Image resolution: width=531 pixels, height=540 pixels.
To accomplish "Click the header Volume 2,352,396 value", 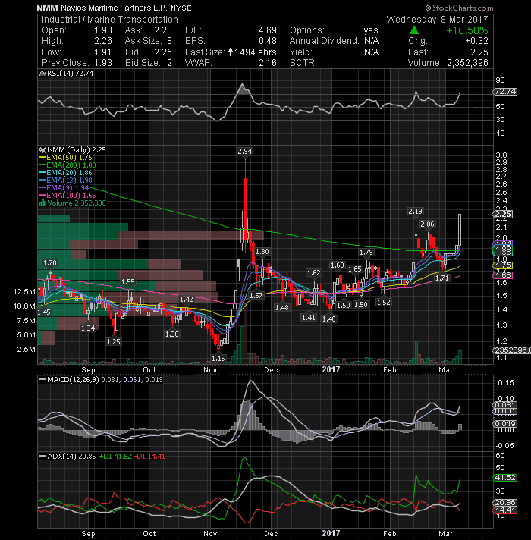I will (x=467, y=63).
